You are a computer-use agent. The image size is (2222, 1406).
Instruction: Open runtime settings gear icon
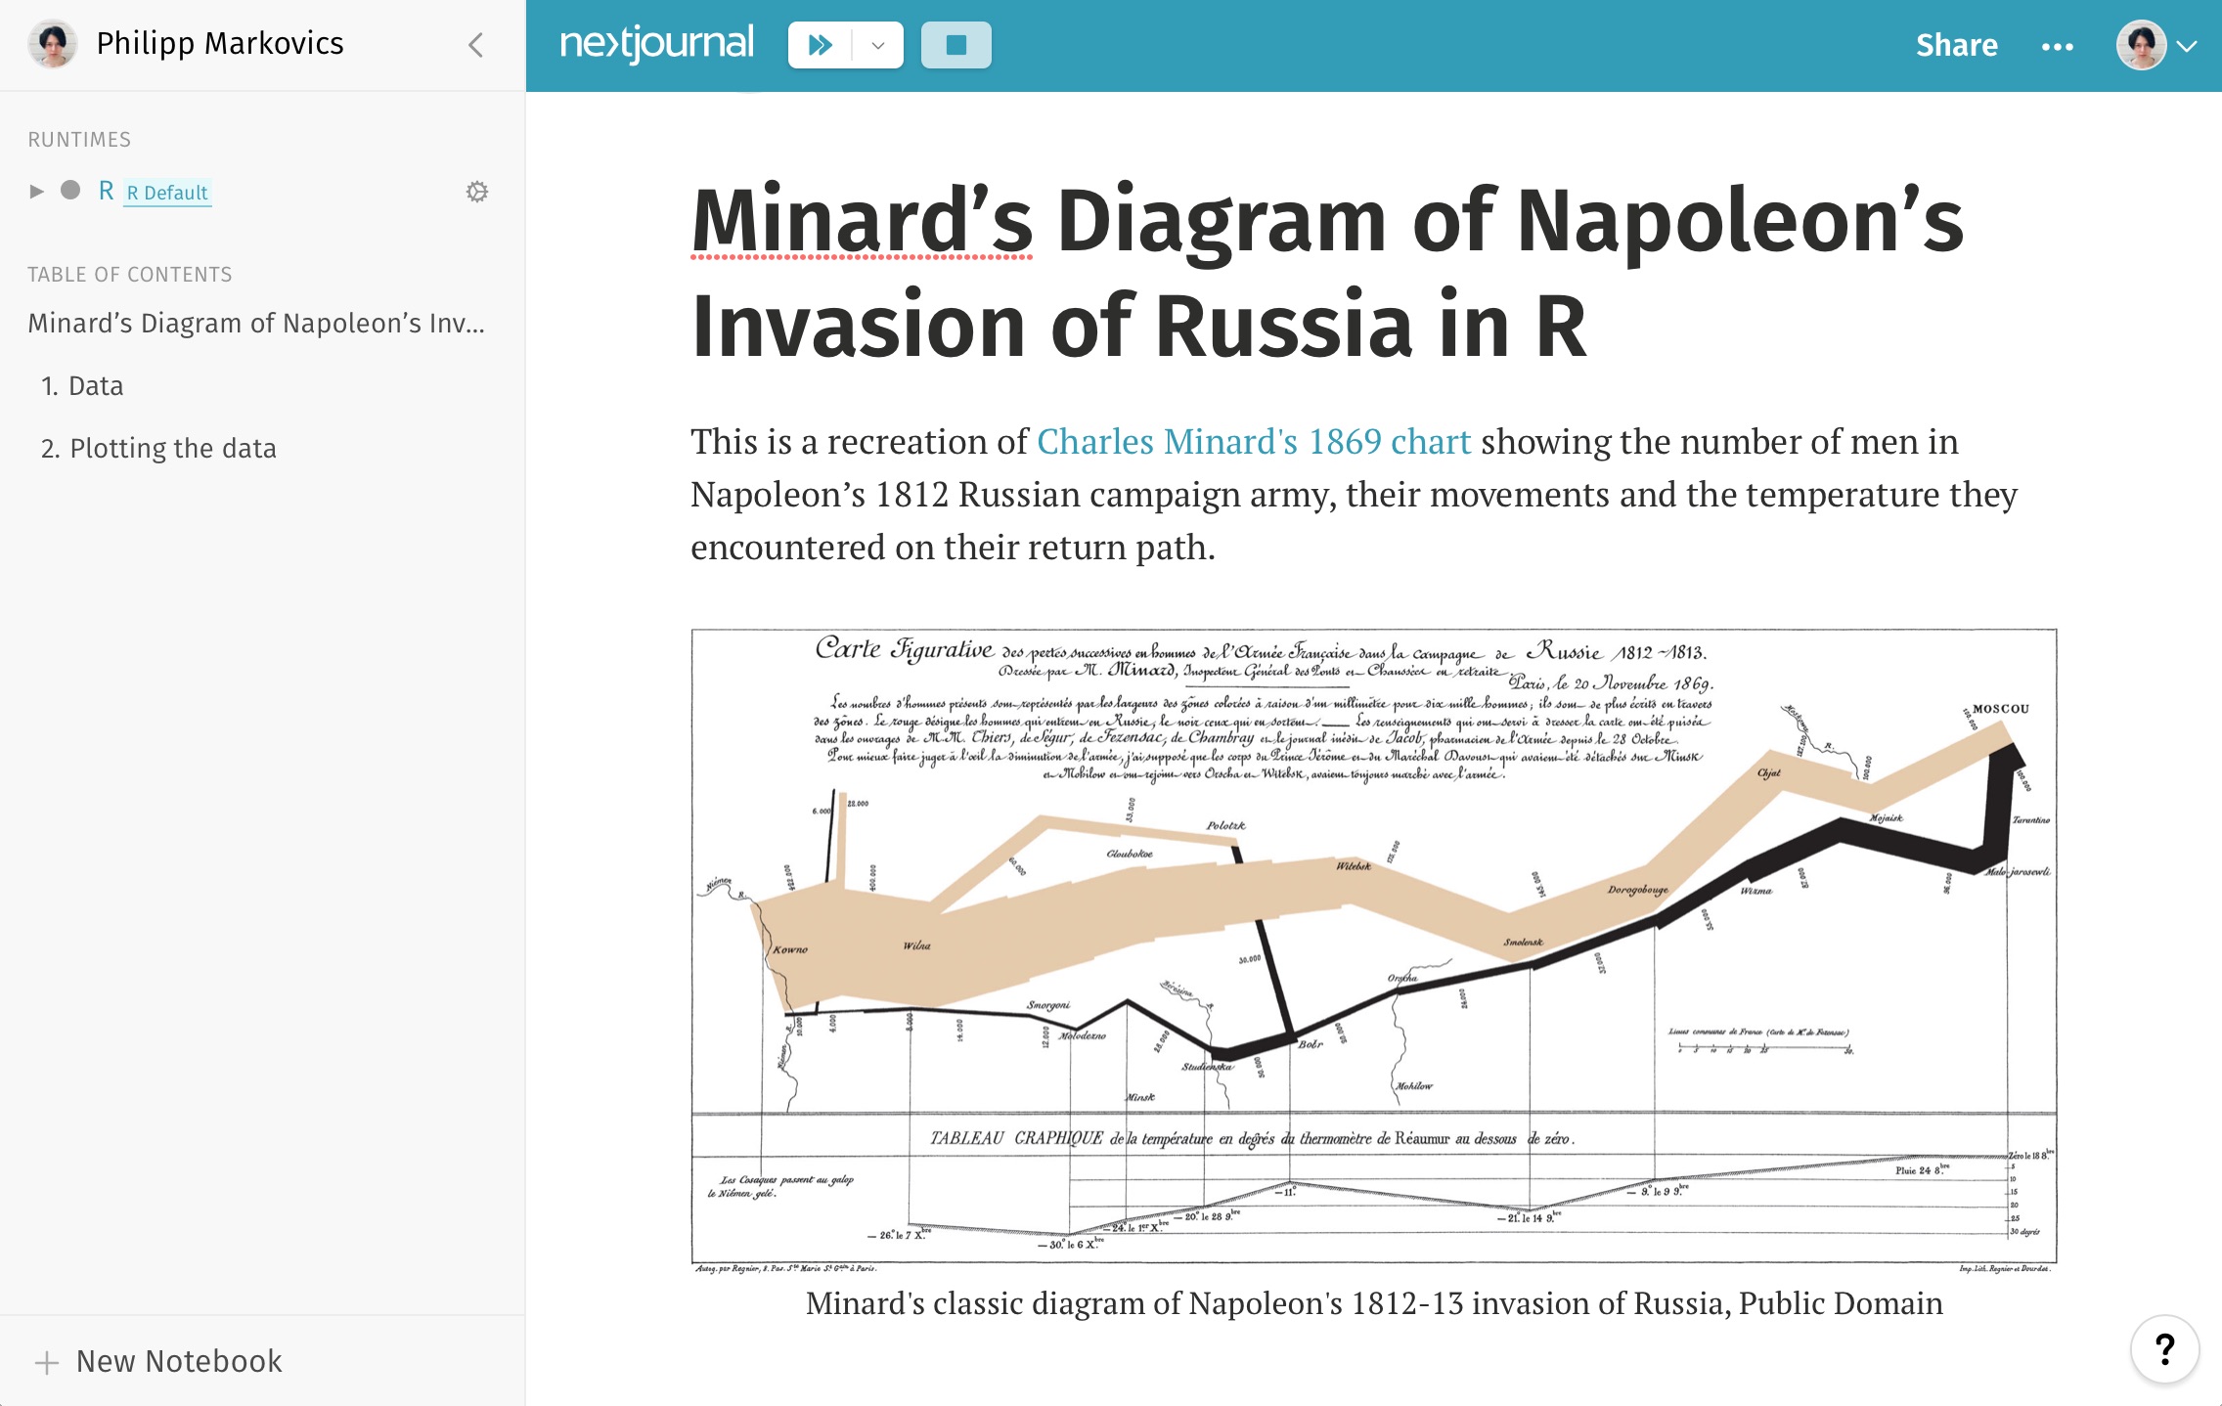(477, 192)
